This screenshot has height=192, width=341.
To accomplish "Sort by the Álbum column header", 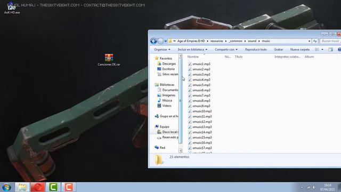I will [309, 57].
